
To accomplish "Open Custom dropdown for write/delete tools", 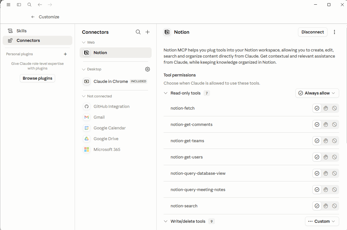I will coord(322,221).
